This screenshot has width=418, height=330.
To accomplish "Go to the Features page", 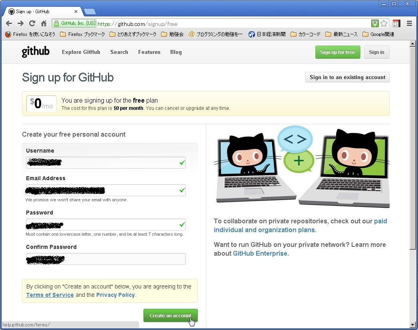I will (x=149, y=52).
